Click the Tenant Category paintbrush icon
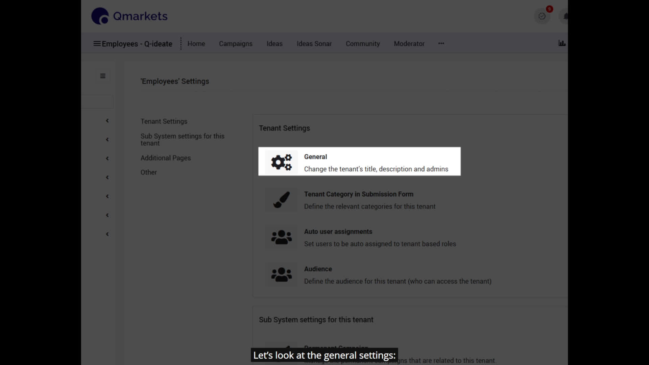The height and width of the screenshot is (365, 649). pos(281,200)
